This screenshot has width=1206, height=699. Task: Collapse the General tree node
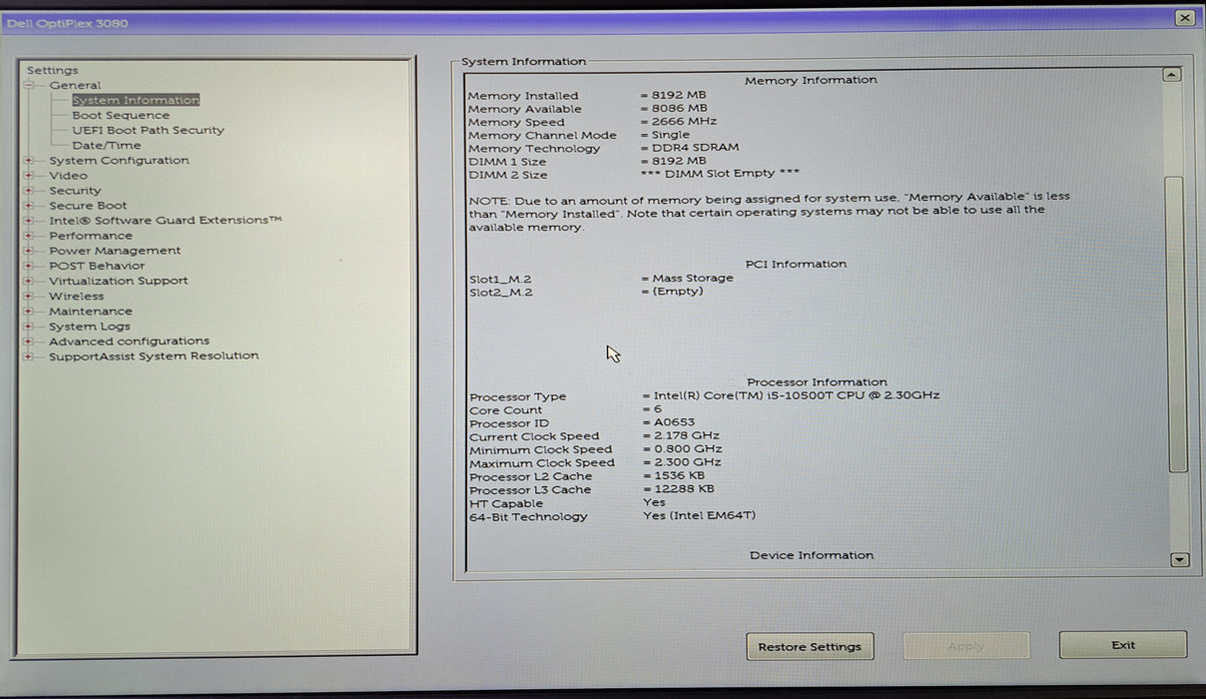29,86
